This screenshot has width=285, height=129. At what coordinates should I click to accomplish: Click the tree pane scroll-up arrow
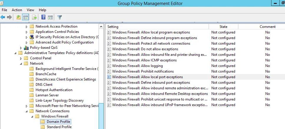[101, 26]
